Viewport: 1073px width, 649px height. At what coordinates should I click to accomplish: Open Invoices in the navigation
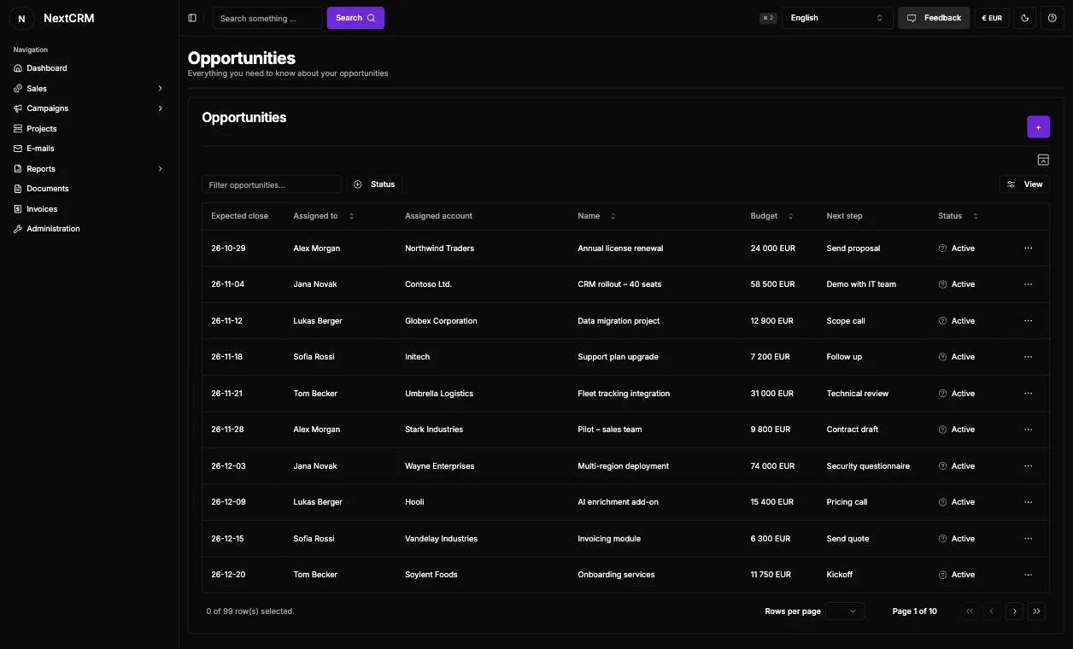42,209
